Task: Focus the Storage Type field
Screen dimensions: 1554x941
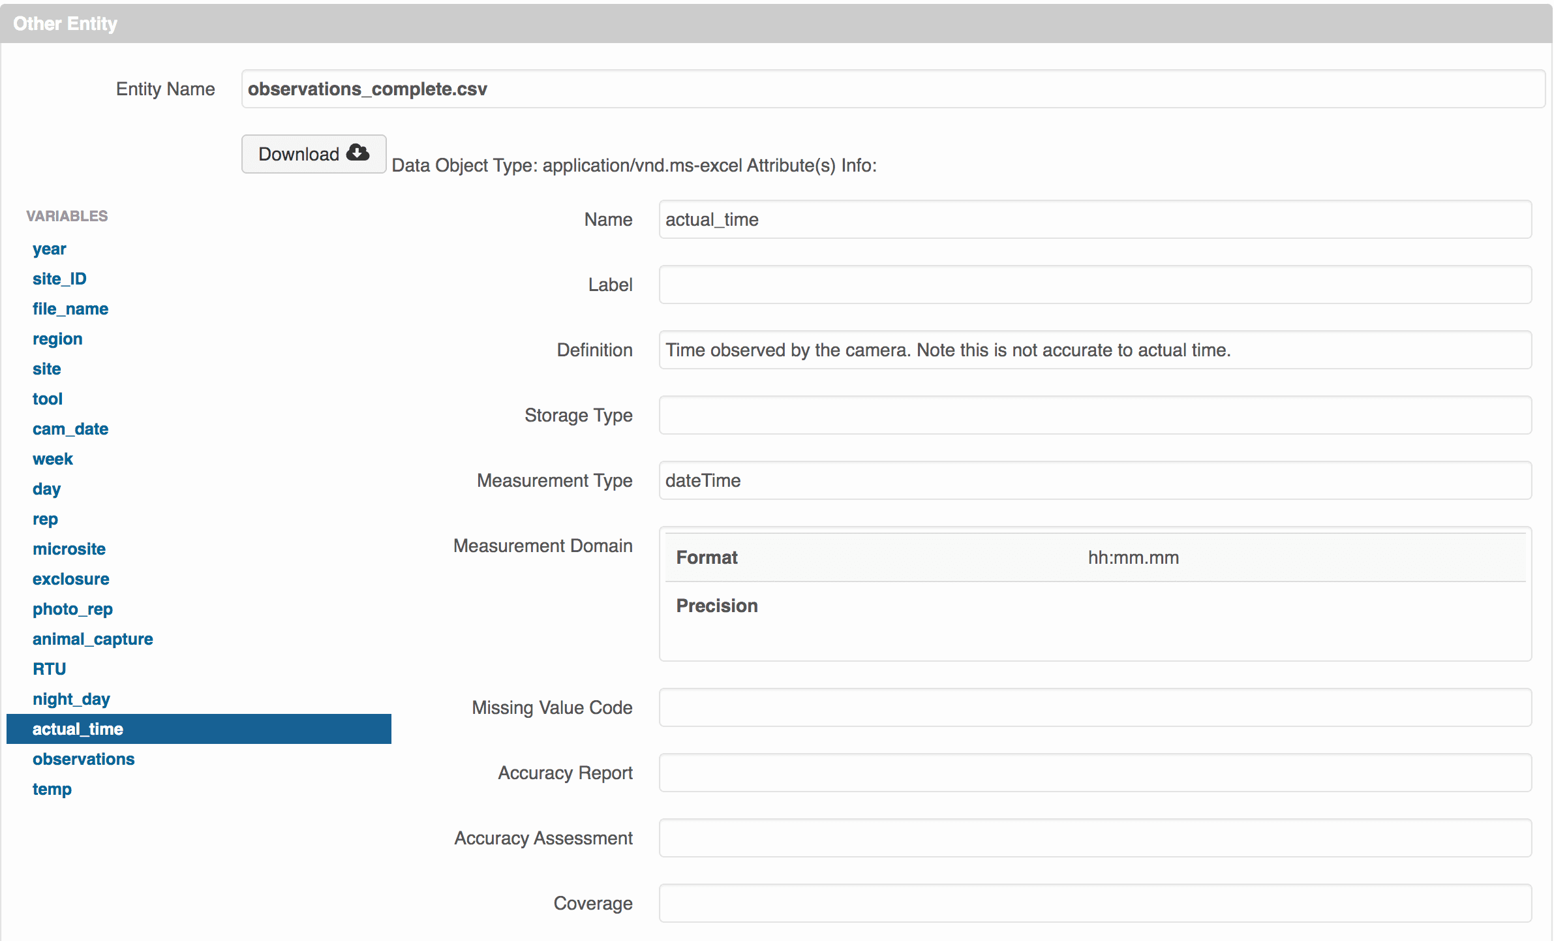Action: pos(1095,415)
